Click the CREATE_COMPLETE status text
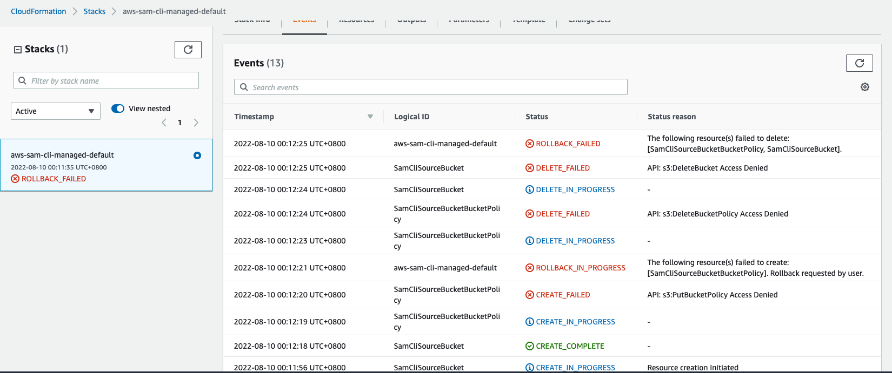Viewport: 892px width, 373px height. (x=570, y=346)
